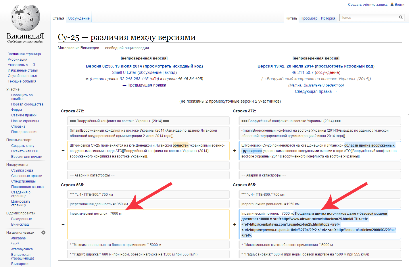Select the Читать tab
This screenshot has height=267, width=409.
pyautogui.click(x=291, y=18)
